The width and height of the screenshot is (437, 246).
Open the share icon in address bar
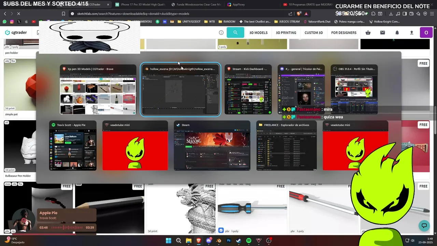click(290, 14)
